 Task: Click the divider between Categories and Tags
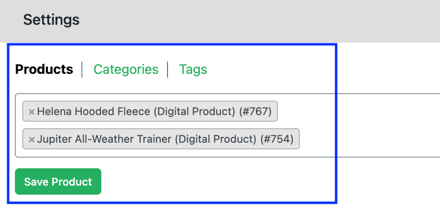168,69
